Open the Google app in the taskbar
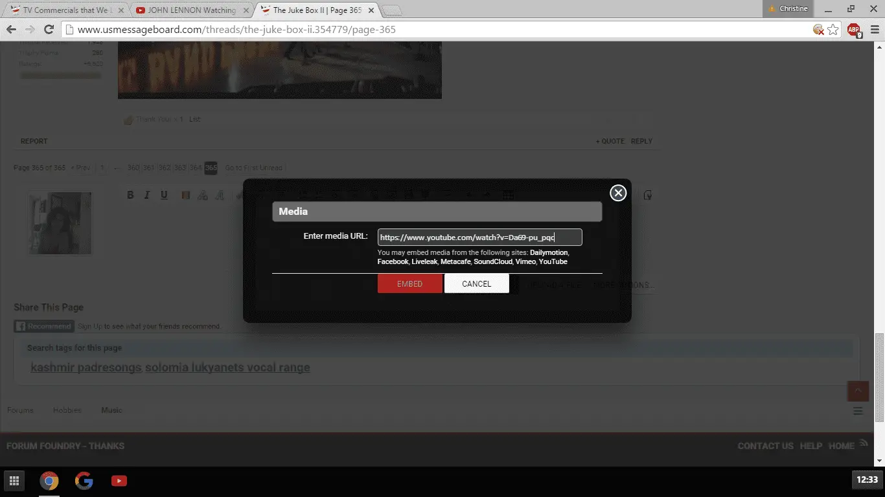The height and width of the screenshot is (497, 885). pos(84,480)
